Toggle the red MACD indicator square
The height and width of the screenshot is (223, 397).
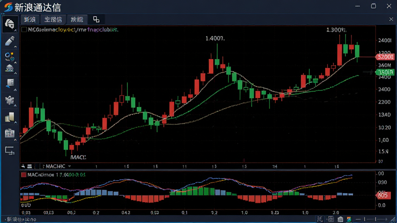pyautogui.click(x=24, y=175)
